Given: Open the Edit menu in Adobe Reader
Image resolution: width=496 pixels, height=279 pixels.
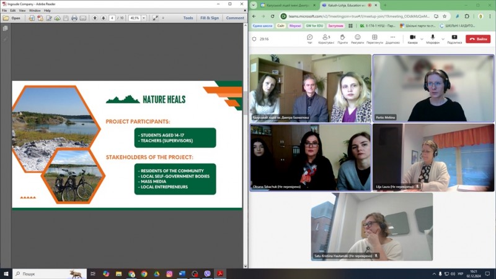Looking at the screenshot, I should click(x=13, y=11).
